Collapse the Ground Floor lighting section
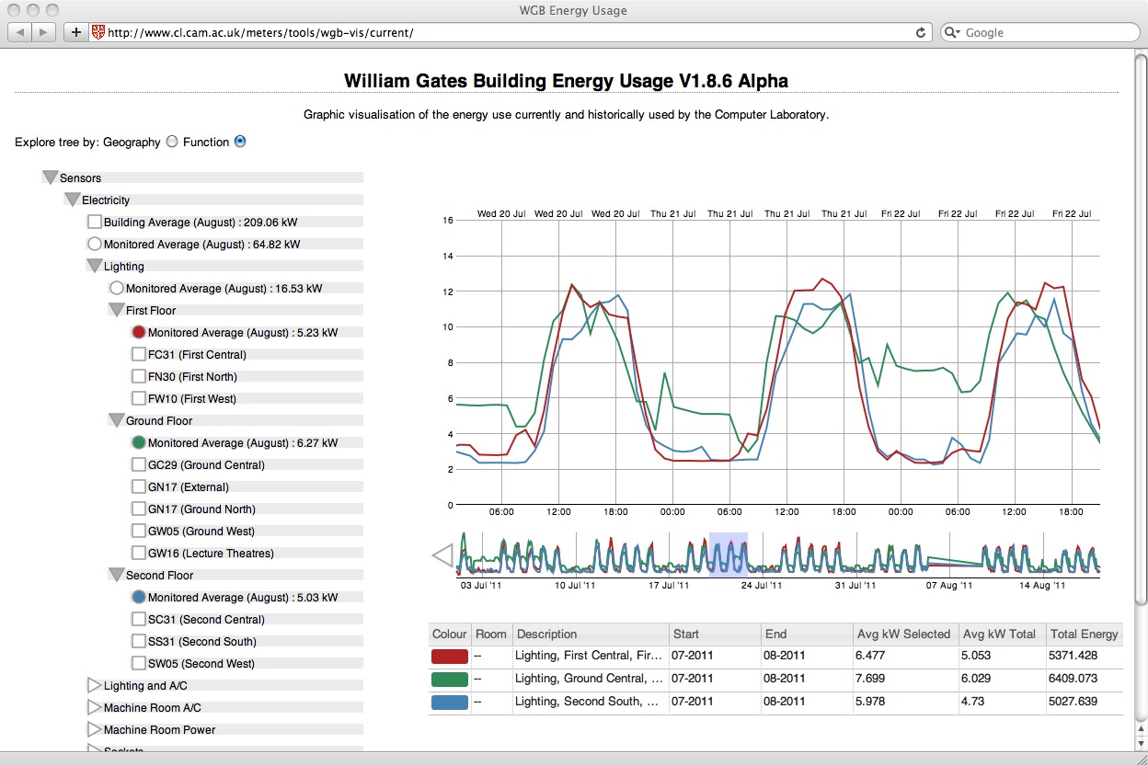Image resolution: width=1148 pixels, height=766 pixels. coord(116,420)
